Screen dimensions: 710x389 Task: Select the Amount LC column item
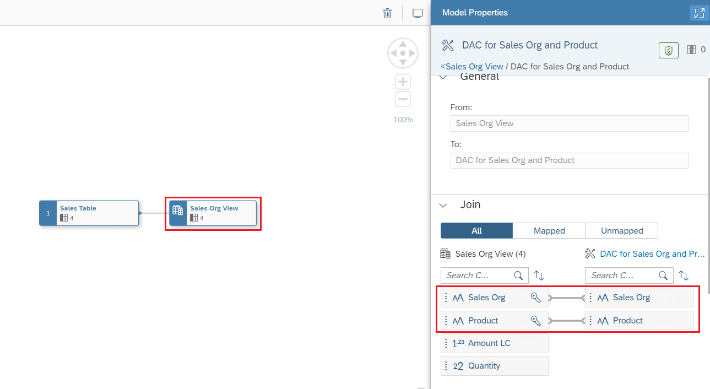(495, 343)
